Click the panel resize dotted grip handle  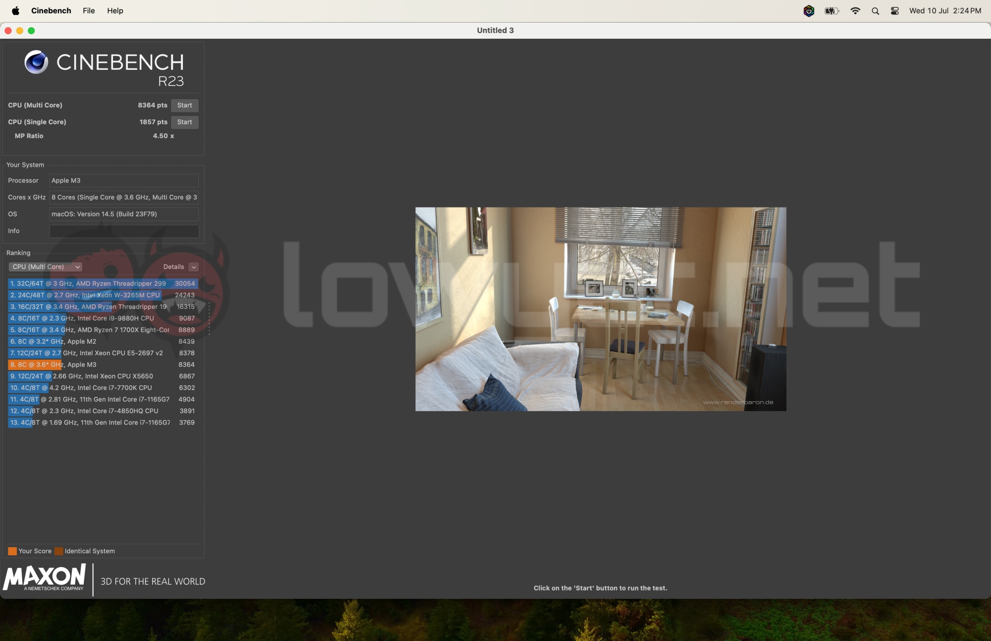[209, 318]
